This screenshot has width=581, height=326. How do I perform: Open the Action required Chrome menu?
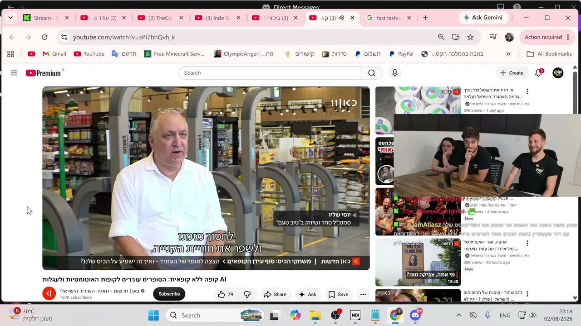(547, 37)
